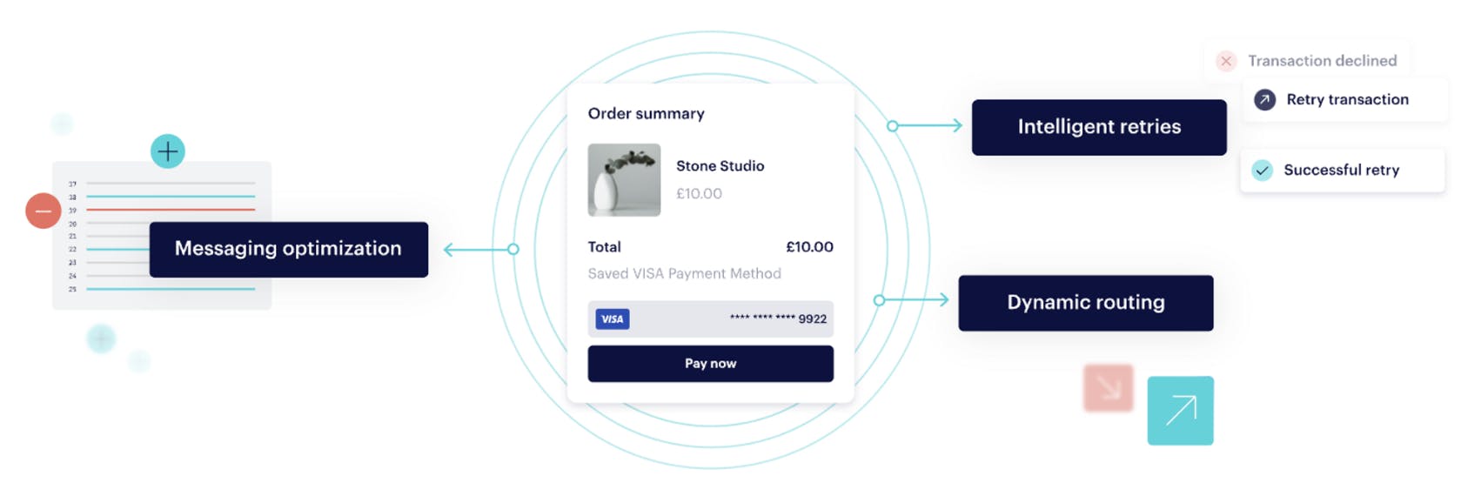
Task: Click the teal up-right arrow tile
Action: pos(1180,411)
